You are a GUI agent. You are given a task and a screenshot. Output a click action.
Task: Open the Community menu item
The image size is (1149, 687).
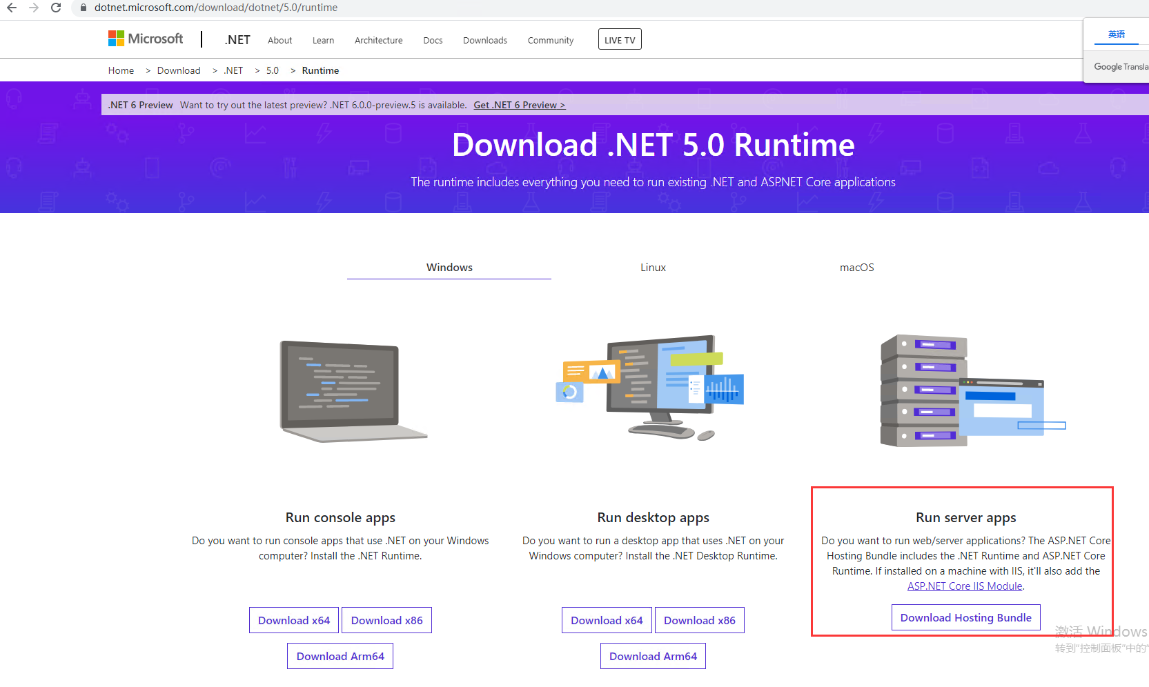551,41
